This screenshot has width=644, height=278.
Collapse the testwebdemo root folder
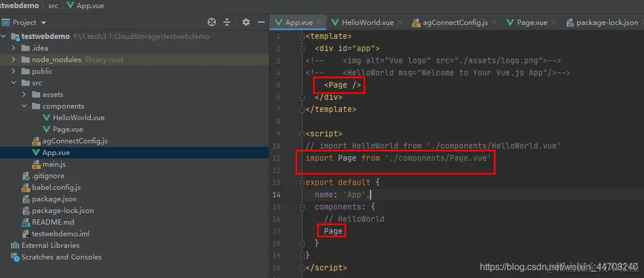(3, 37)
